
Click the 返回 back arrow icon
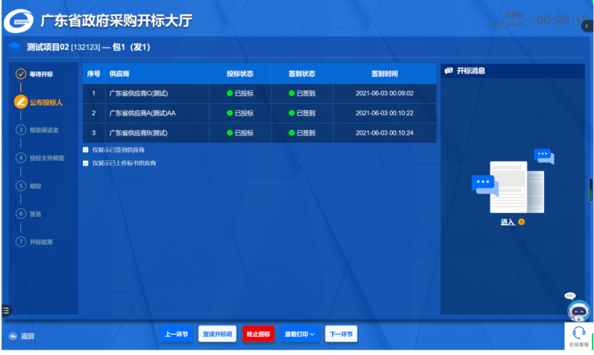(12, 336)
